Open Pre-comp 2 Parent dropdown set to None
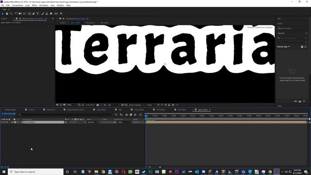 (124, 122)
